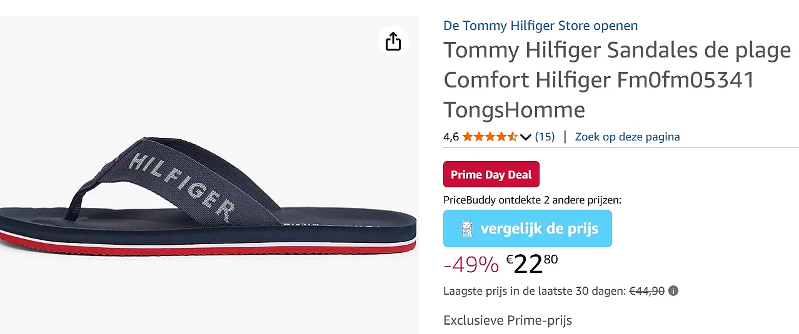Click the 4,6 rating number

[x=451, y=137]
